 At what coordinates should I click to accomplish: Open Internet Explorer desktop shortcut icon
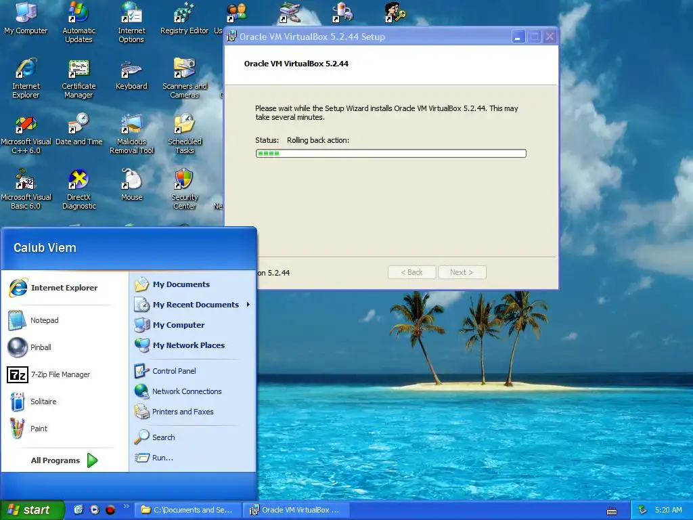(x=26, y=78)
